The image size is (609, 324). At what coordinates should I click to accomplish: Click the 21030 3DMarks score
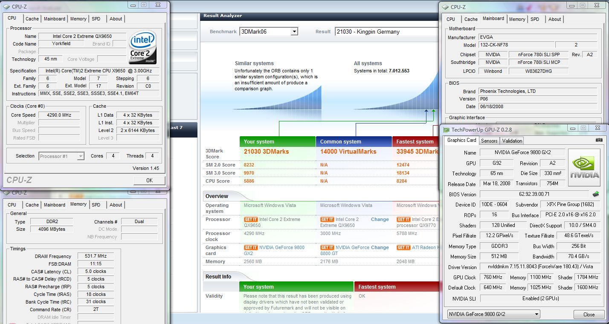point(267,152)
